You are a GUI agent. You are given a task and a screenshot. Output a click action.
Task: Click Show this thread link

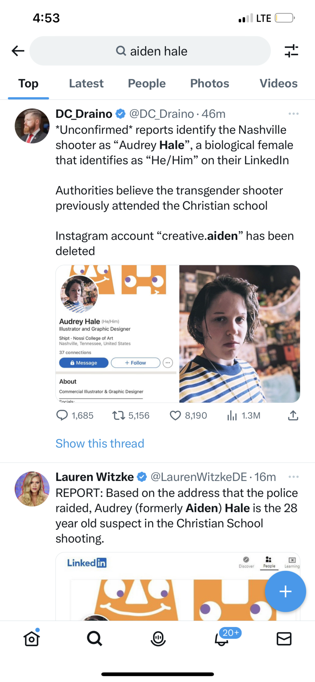100,444
